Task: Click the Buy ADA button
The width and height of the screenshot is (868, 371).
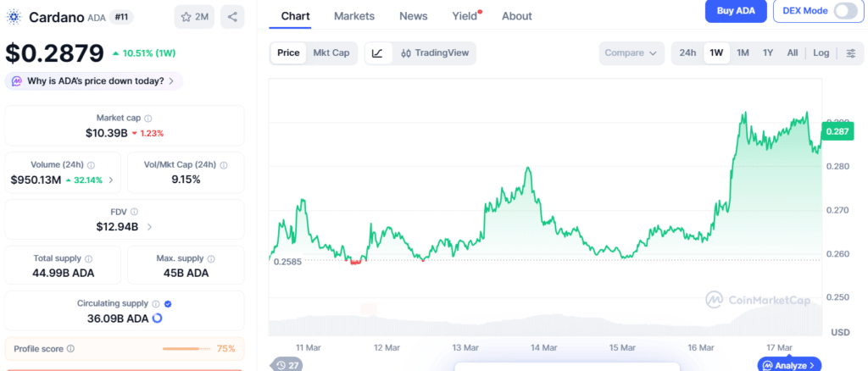Action: point(737,11)
